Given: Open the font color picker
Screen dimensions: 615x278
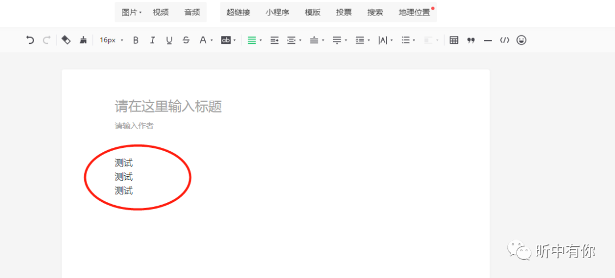Looking at the screenshot, I should 206,40.
